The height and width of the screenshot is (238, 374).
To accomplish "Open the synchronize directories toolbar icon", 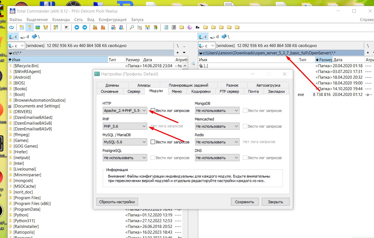I will [x=148, y=27].
